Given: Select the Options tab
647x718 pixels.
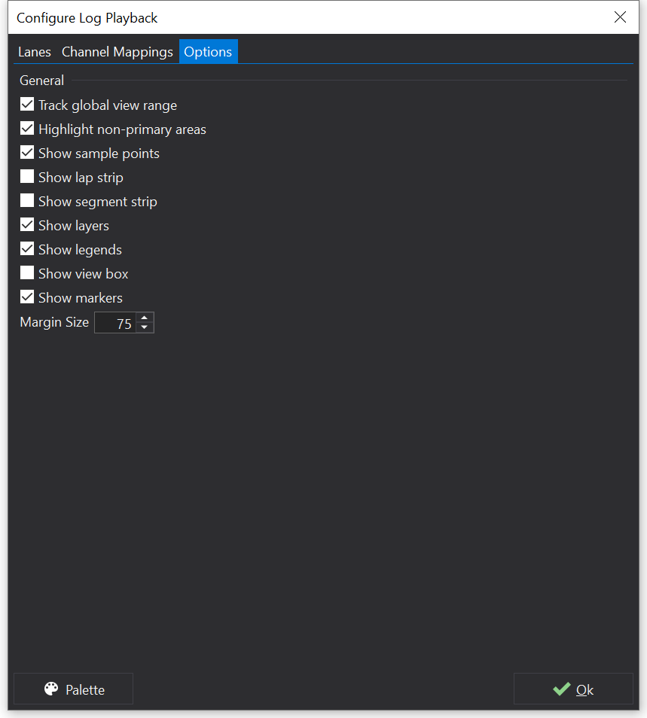Looking at the screenshot, I should [208, 52].
